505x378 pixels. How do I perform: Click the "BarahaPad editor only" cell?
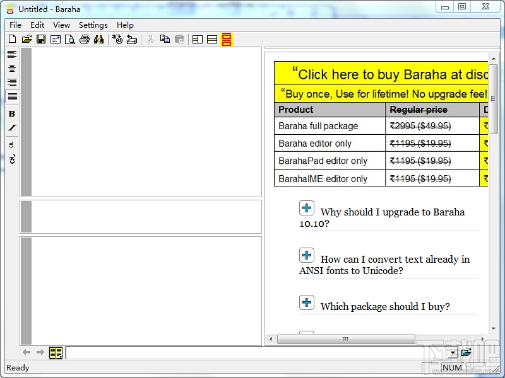point(330,161)
